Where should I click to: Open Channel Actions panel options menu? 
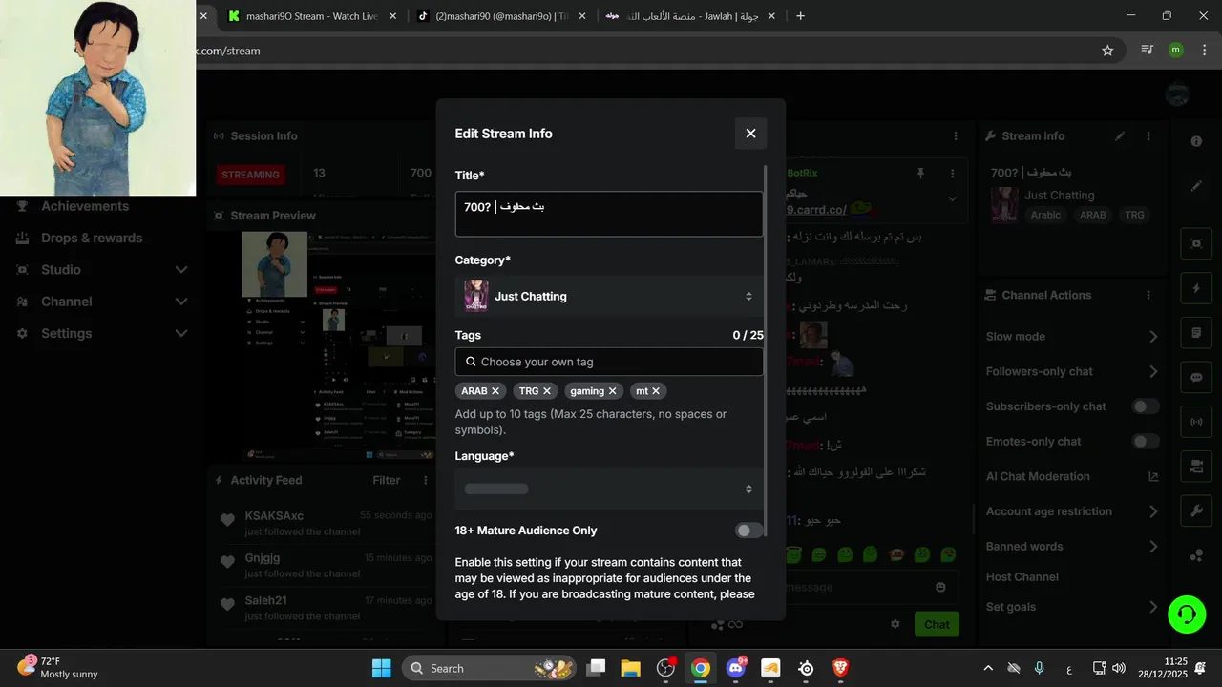tap(1148, 296)
